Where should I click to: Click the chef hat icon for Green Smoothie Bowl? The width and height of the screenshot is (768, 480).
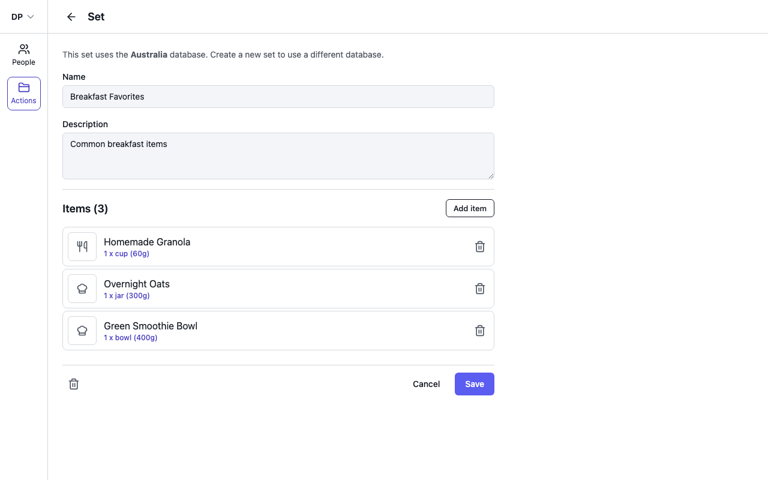click(x=82, y=331)
